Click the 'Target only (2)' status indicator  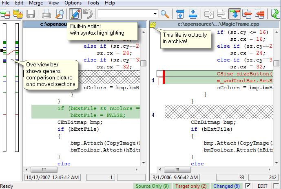point(191,186)
